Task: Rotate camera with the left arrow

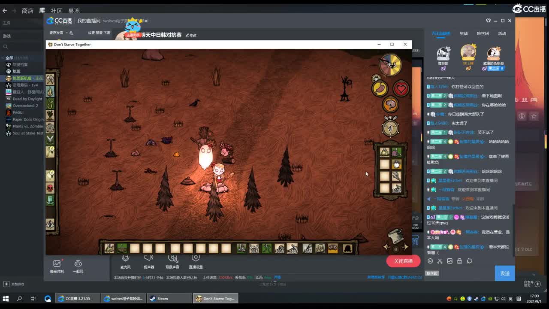Action: (387, 247)
